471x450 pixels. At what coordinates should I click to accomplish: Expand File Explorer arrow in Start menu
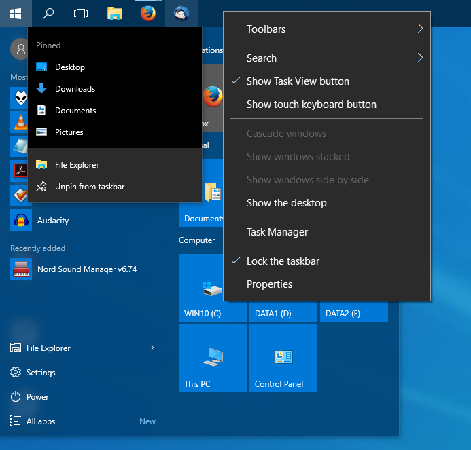point(152,348)
